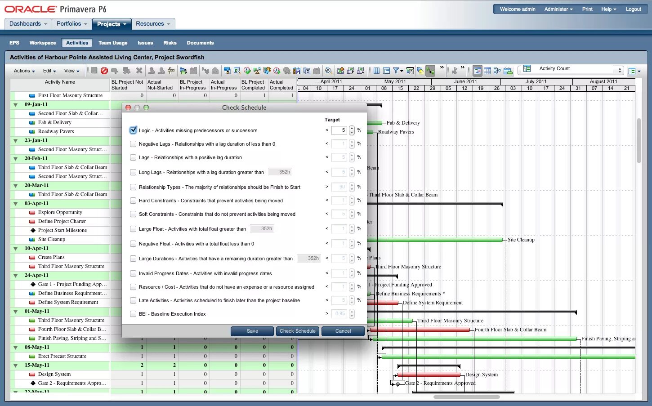Click the Logic target stepper arrows
The image size is (652, 406).
[x=352, y=130]
